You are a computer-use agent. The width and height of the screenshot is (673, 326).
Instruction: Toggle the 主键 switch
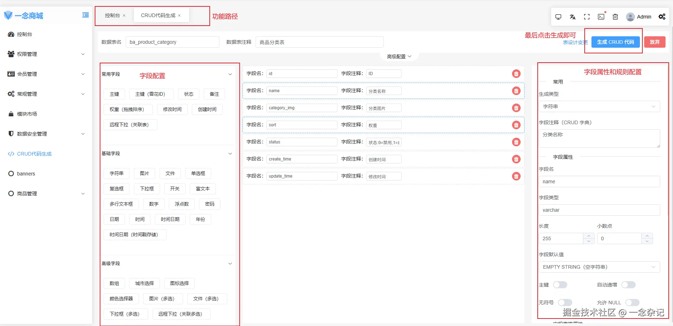click(x=560, y=285)
